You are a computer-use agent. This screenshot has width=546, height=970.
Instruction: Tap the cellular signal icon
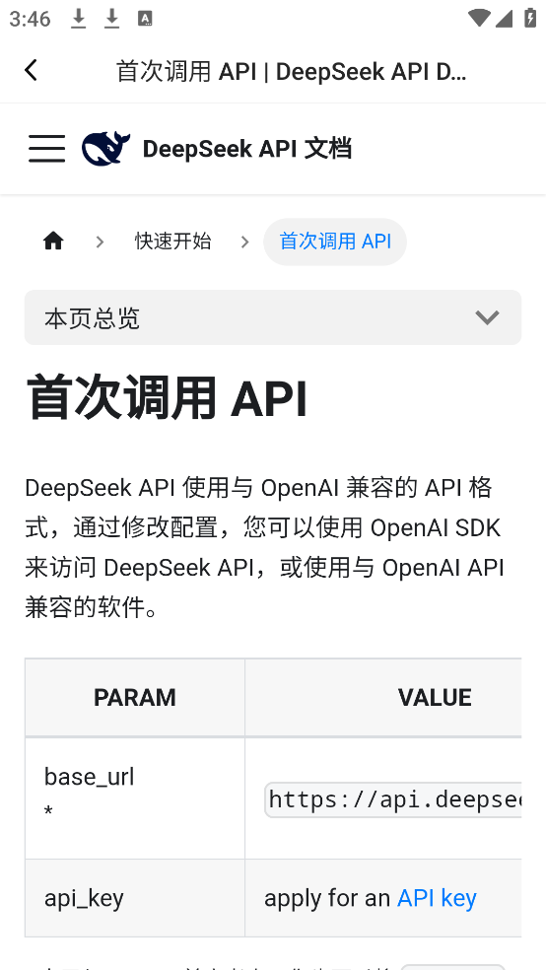[504, 19]
